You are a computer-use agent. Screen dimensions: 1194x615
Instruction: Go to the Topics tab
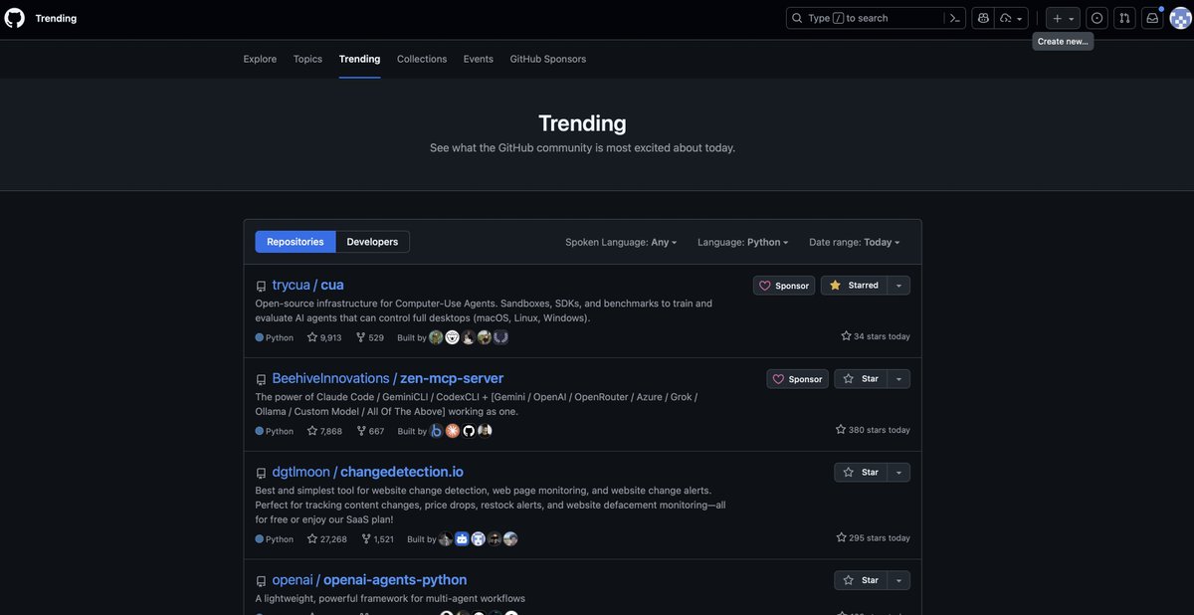point(307,59)
